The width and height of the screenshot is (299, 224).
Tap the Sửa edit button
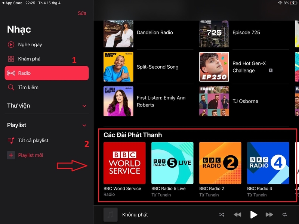(82, 13)
